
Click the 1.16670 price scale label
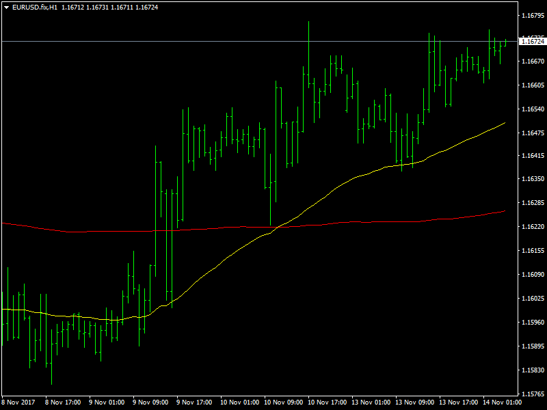[533, 61]
